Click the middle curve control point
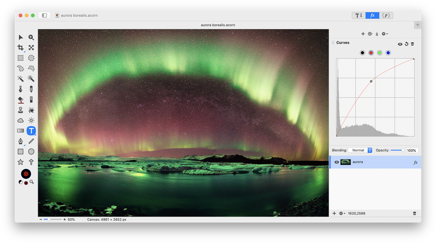 pos(371,81)
